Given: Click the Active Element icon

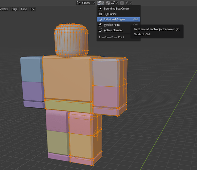Looking at the screenshot, I should (100, 30).
